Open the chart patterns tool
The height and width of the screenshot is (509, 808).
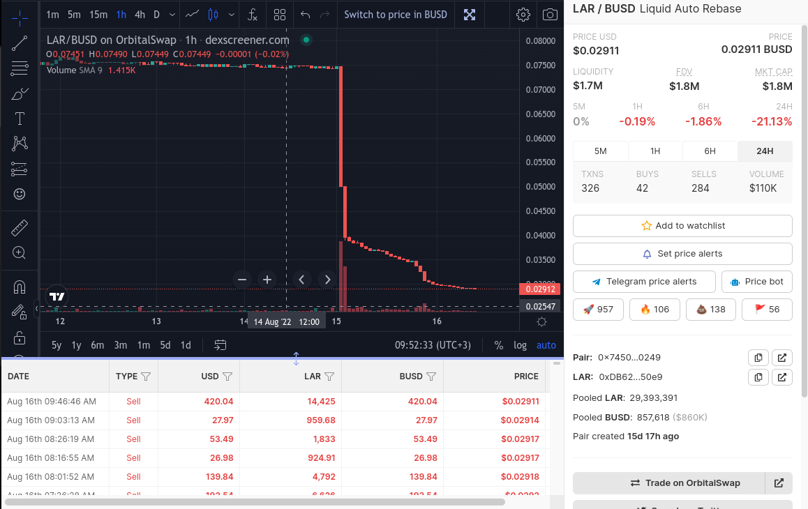pos(20,143)
